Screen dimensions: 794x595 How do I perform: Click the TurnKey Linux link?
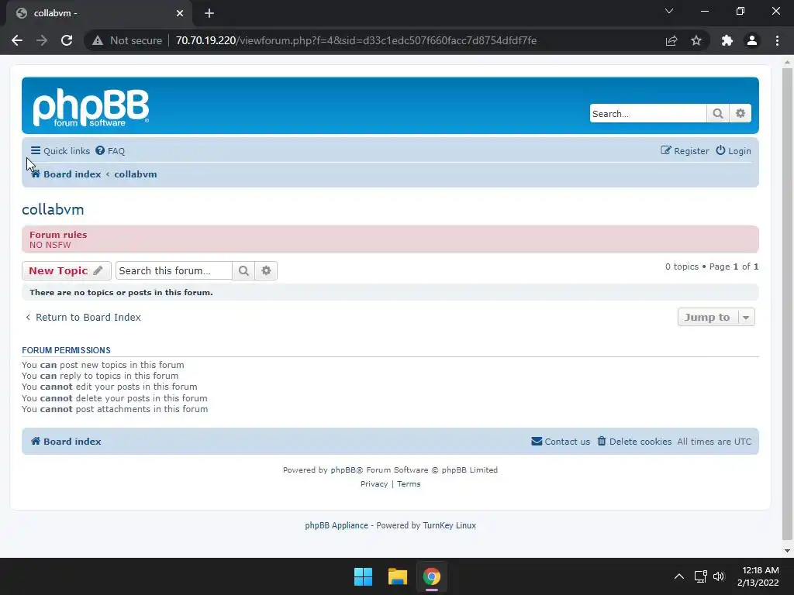click(450, 526)
